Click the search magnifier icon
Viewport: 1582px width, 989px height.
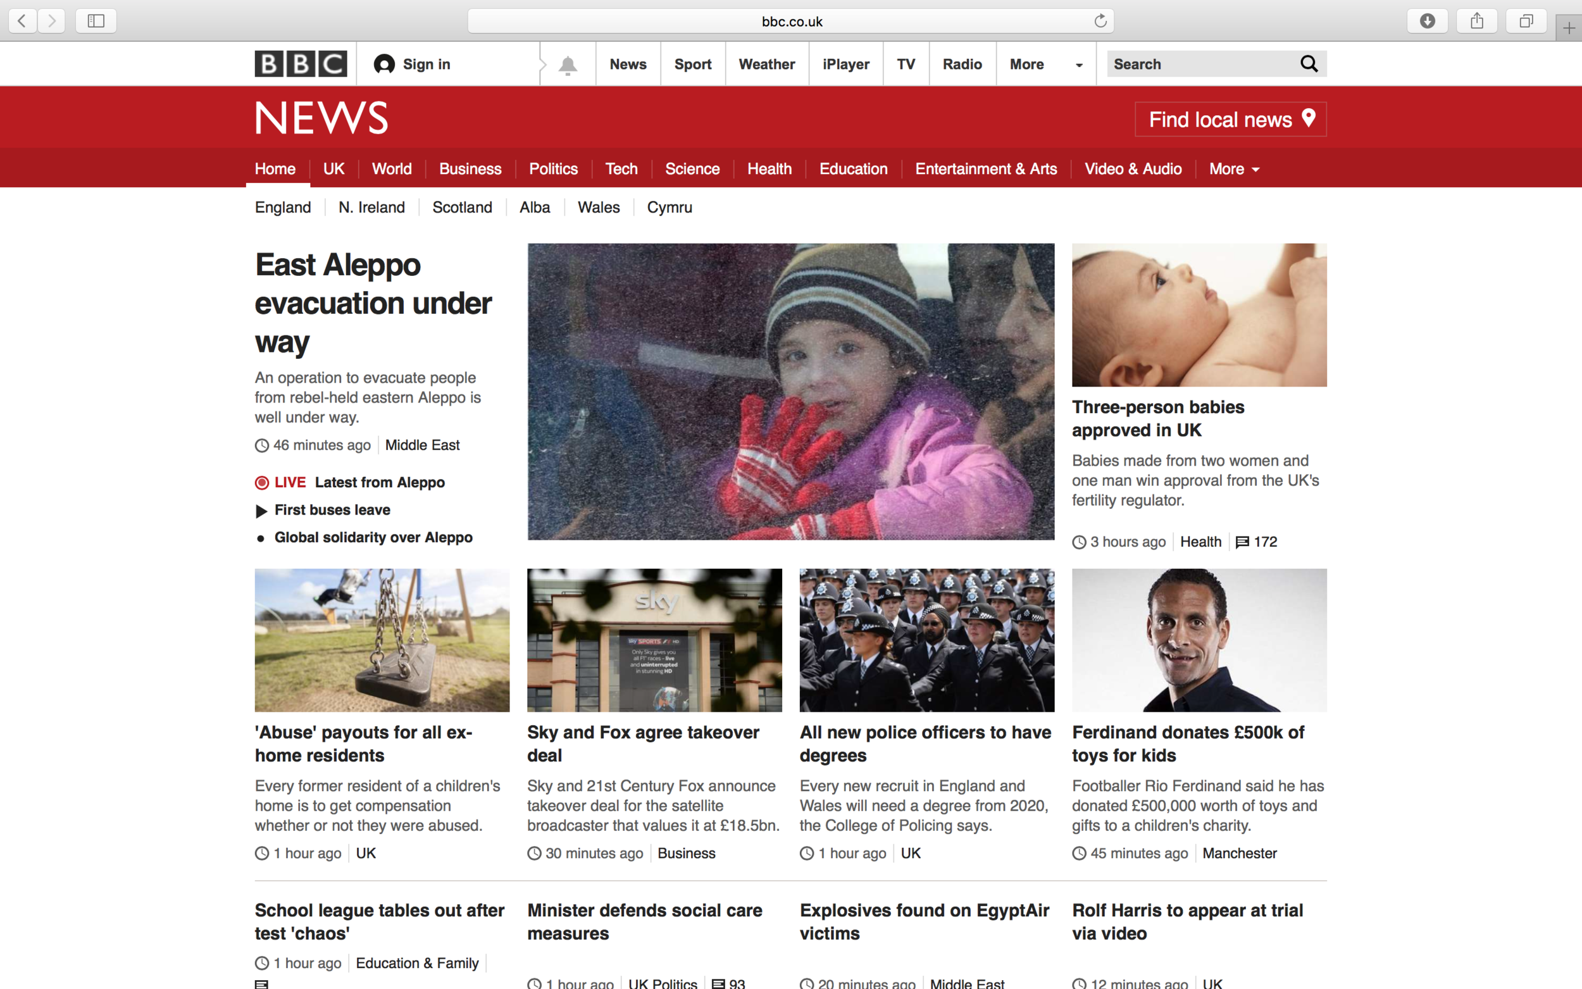point(1309,63)
